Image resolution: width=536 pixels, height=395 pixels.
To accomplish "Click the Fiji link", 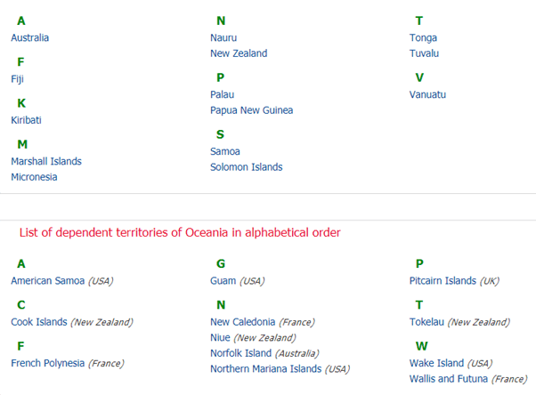I will coord(17,79).
